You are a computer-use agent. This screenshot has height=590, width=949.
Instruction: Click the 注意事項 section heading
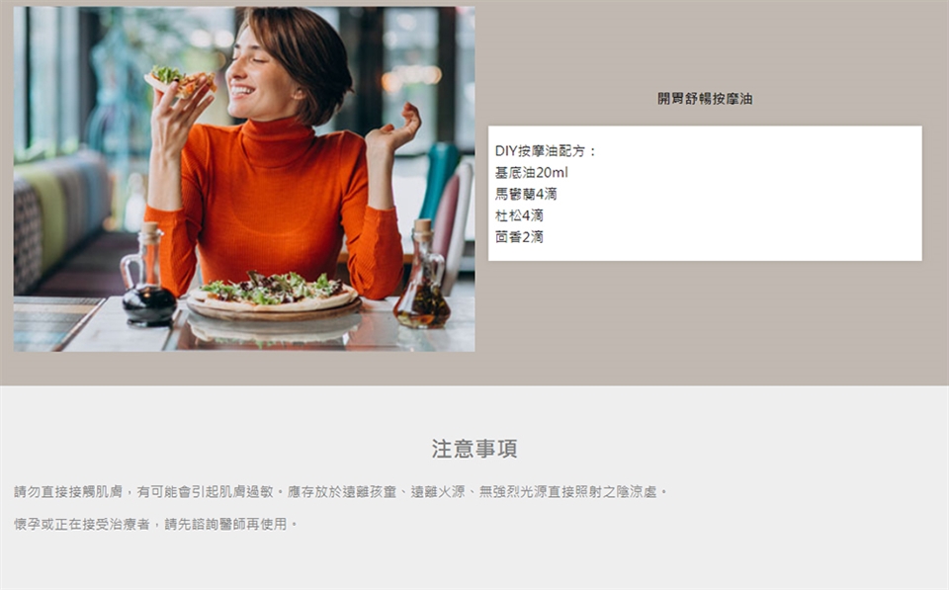[x=474, y=449]
